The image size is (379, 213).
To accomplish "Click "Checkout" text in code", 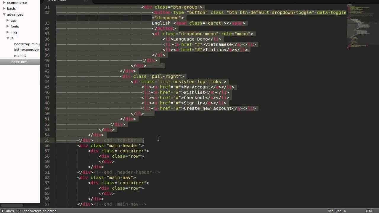I will tap(195, 98).
